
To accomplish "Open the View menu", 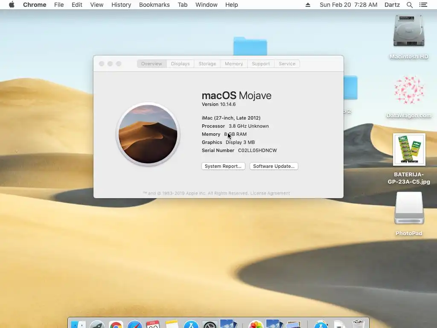I will tap(97, 5).
